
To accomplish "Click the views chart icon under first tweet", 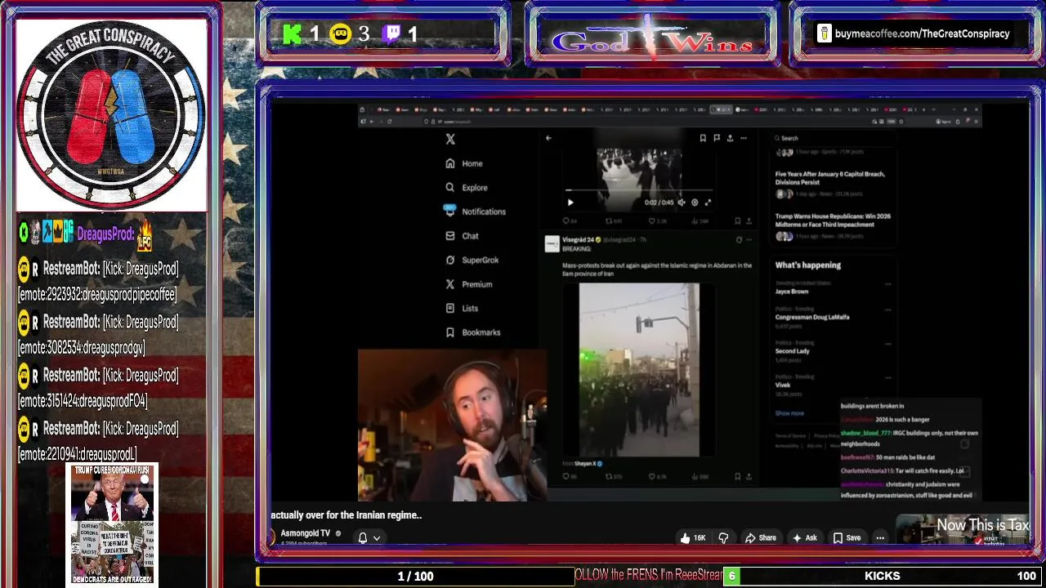I will pos(695,220).
